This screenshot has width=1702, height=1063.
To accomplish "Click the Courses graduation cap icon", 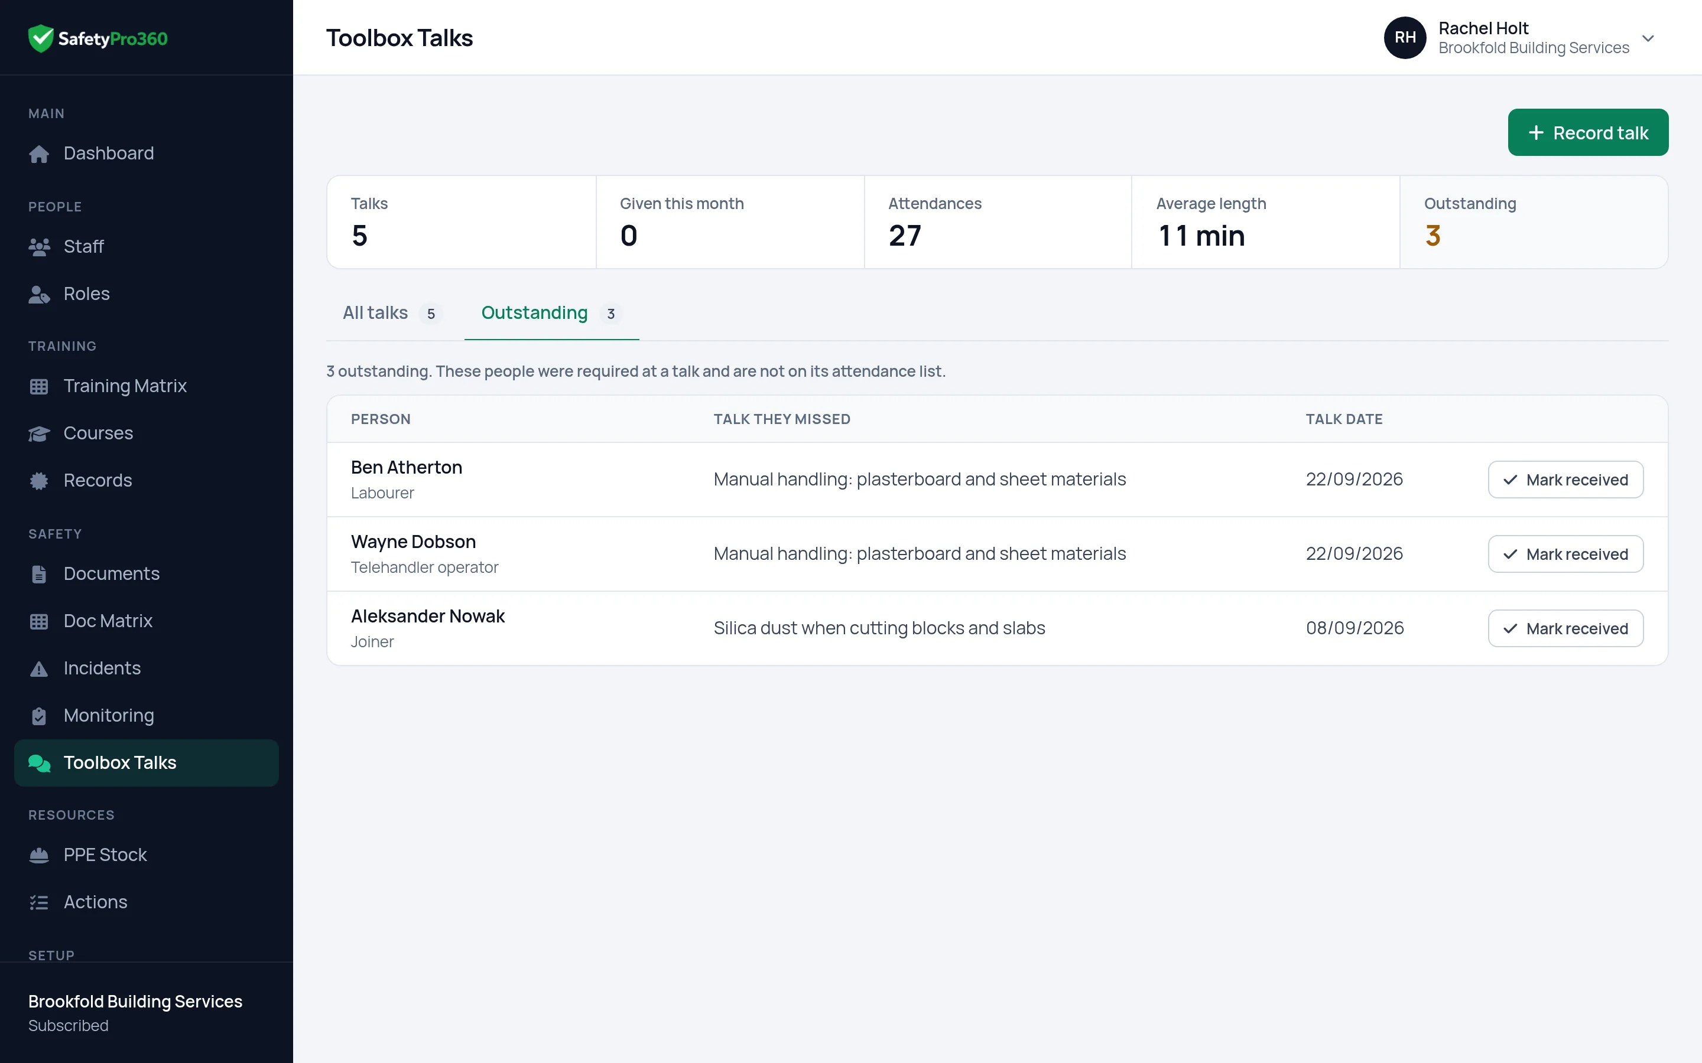I will (x=40, y=434).
